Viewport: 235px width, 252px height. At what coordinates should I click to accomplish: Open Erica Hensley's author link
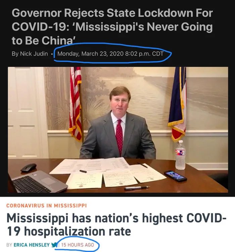click(32, 245)
